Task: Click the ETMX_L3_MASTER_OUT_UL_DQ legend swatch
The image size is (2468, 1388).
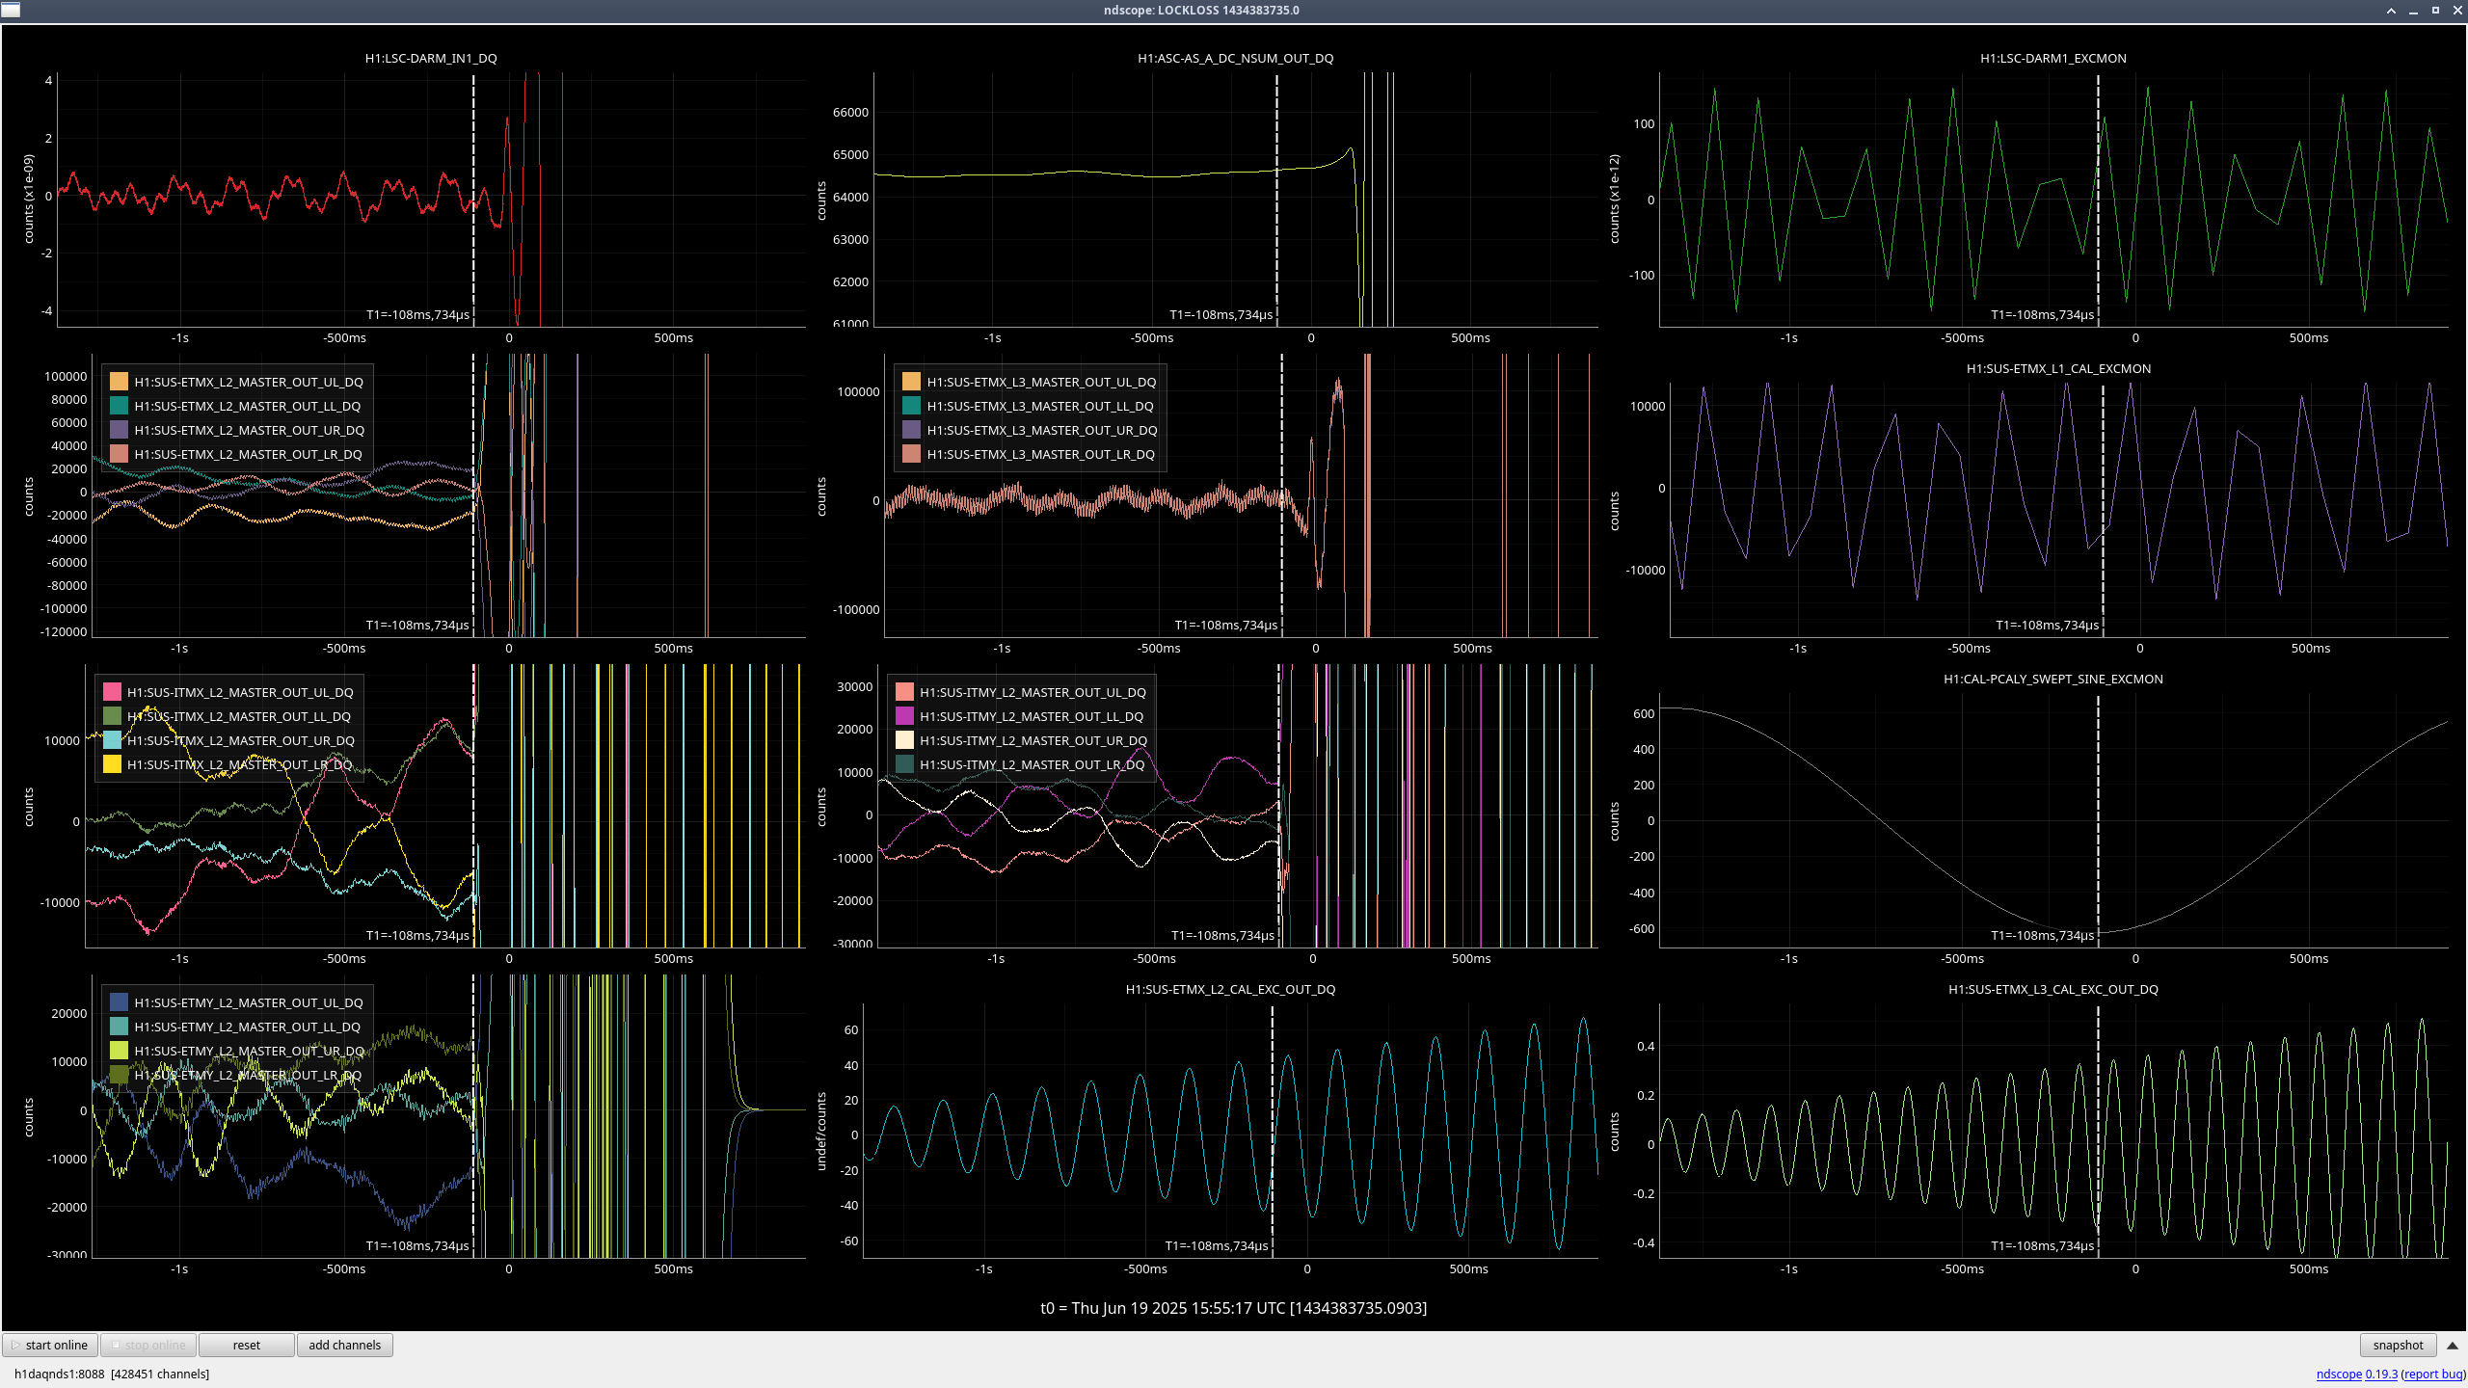Action: click(911, 382)
